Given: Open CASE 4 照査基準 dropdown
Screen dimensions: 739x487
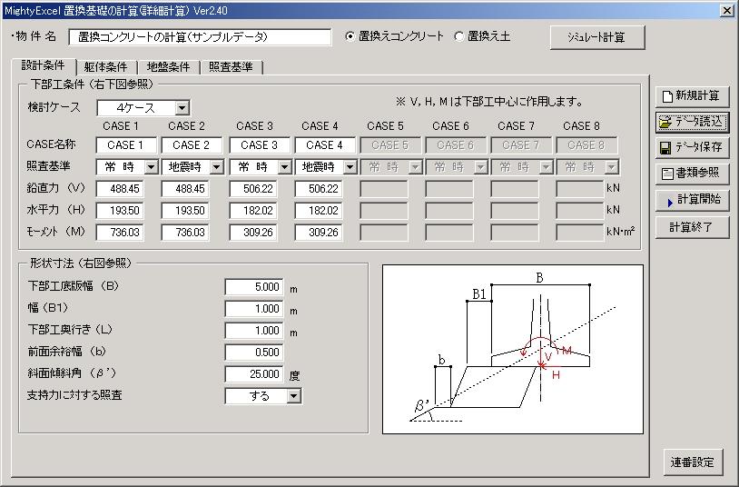Looking at the screenshot, I should (350, 167).
